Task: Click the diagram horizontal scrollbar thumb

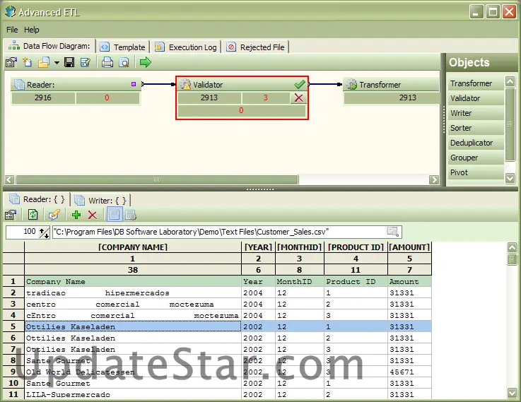Action: [157, 179]
